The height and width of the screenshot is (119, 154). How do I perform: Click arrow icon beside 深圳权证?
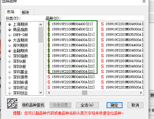point(10,88)
